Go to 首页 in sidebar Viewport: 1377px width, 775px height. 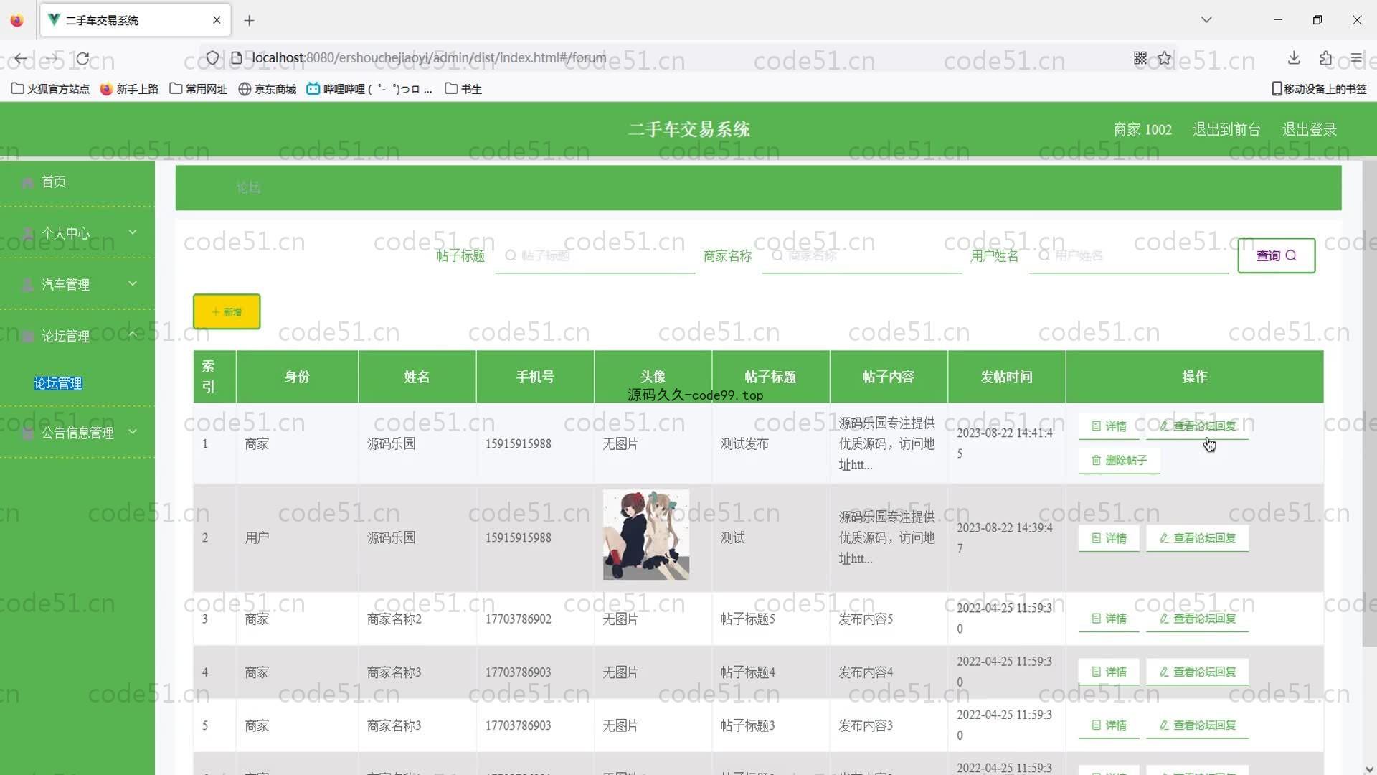tap(54, 182)
